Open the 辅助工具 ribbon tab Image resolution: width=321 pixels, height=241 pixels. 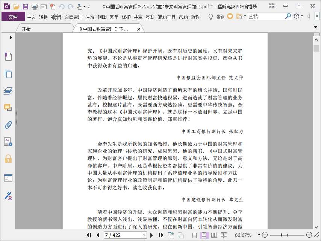(167, 17)
